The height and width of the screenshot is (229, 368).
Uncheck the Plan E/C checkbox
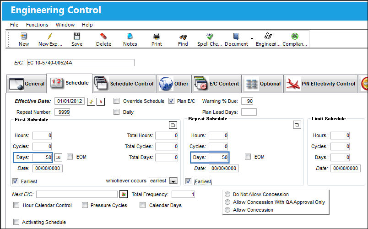[171, 101]
